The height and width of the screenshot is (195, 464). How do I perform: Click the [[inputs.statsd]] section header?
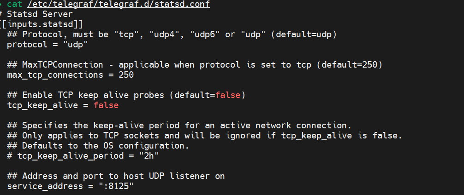click(42, 24)
